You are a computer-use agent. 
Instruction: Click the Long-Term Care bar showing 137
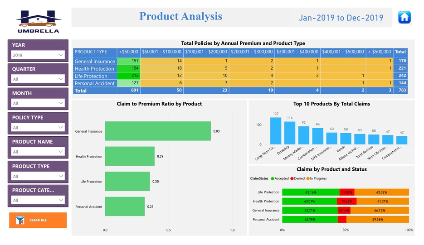click(x=275, y=131)
